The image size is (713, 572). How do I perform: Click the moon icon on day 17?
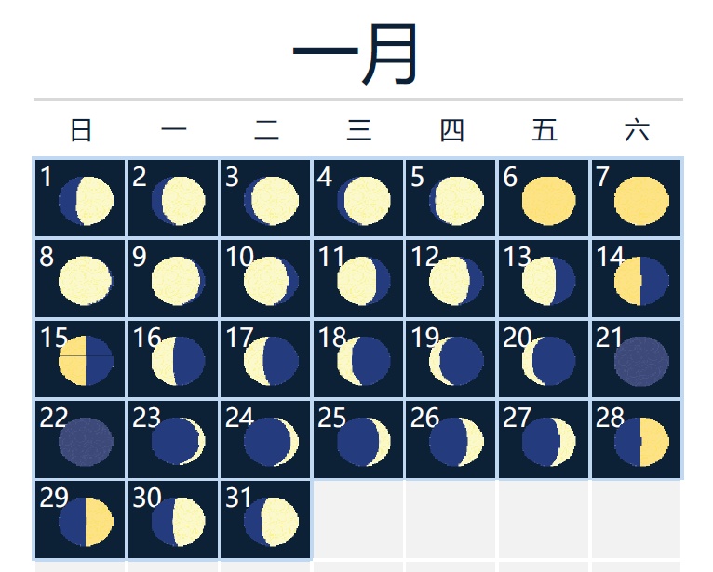[271, 361]
